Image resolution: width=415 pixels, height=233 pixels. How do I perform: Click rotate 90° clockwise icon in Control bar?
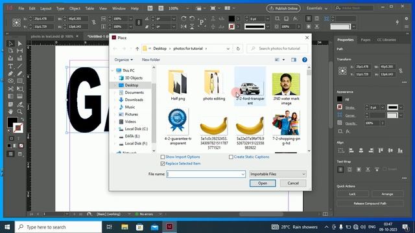click(184, 19)
